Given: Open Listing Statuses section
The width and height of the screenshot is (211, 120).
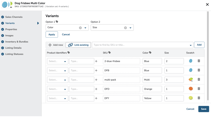Looking at the screenshot, I should pyautogui.click(x=14, y=54).
